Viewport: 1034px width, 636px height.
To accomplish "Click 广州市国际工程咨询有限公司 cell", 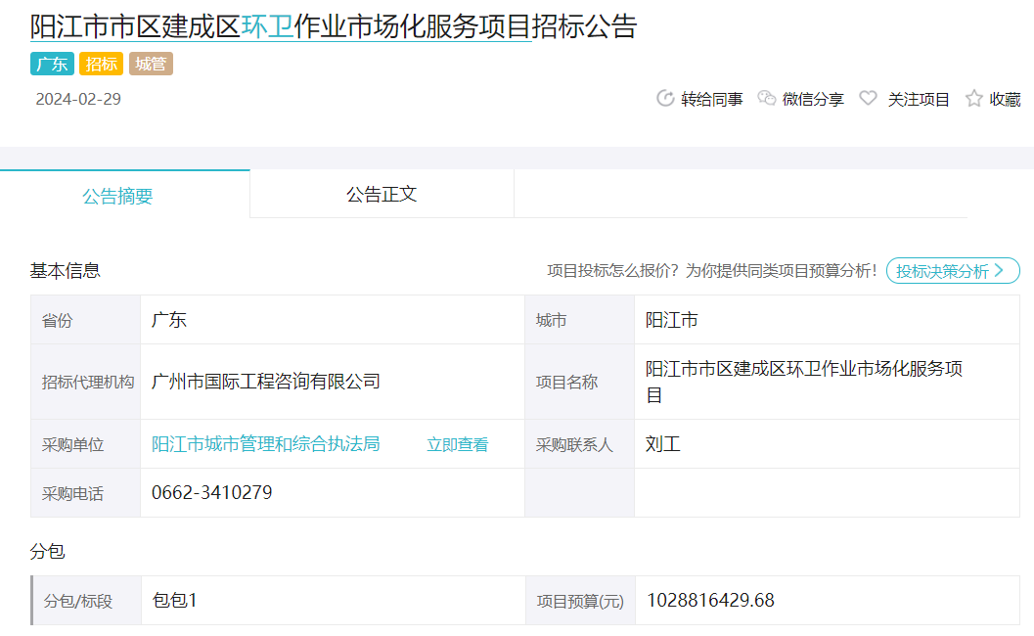I will click(x=333, y=382).
